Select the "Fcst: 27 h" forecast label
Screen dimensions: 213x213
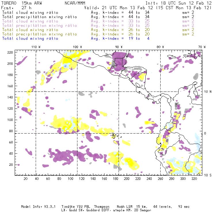pyautogui.click(x=16, y=7)
